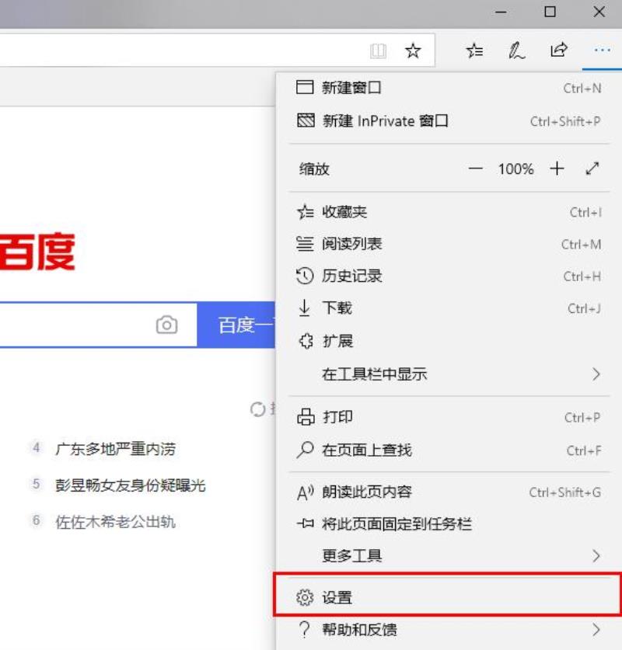This screenshot has height=650, width=622.
Task: Click the pin to taskbar icon
Action: pyautogui.click(x=306, y=523)
